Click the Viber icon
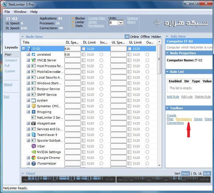This screenshot has height=193, width=214. (34, 146)
